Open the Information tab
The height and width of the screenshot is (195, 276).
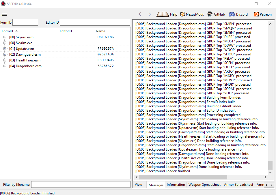pyautogui.click(x=176, y=185)
